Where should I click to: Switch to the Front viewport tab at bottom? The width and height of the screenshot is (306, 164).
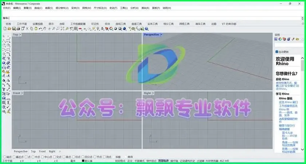tap(42, 151)
